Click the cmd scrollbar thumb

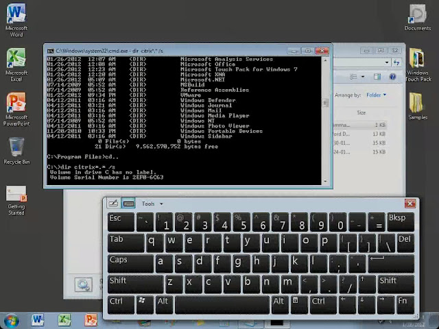(325, 103)
